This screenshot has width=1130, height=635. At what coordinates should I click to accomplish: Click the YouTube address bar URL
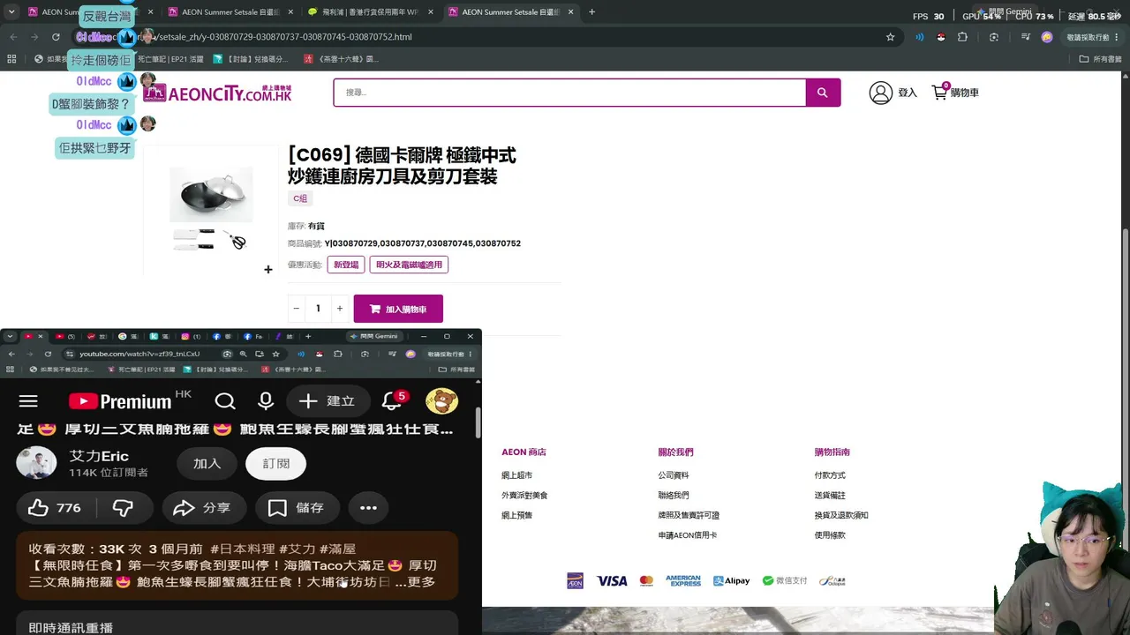coord(139,354)
